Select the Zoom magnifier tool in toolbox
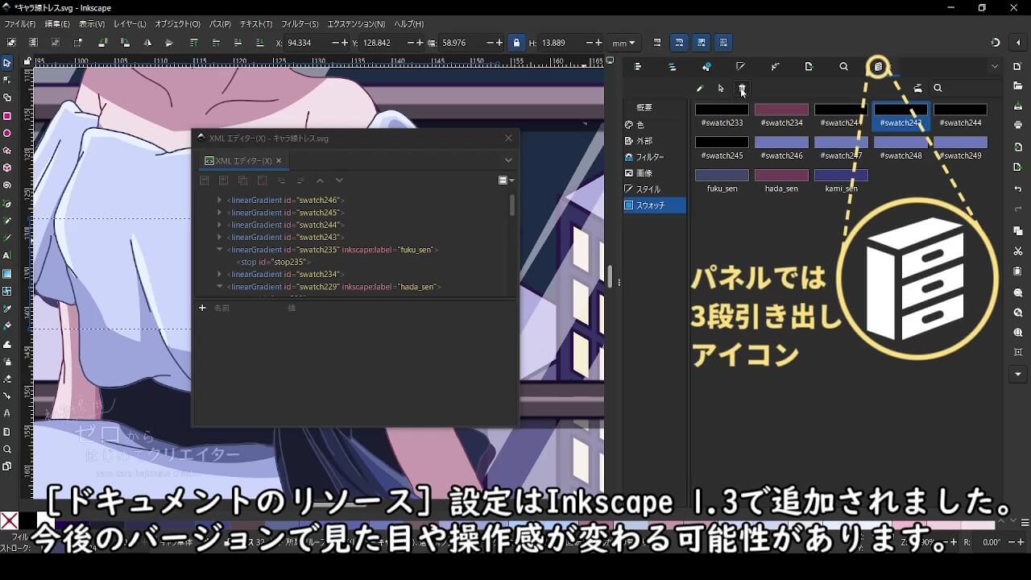The height and width of the screenshot is (580, 1031). tap(6, 449)
